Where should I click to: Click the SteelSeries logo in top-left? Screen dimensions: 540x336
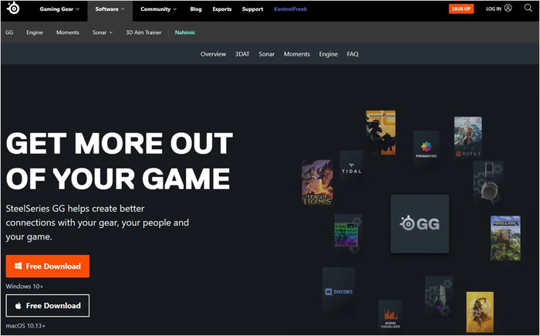pyautogui.click(x=13, y=8)
